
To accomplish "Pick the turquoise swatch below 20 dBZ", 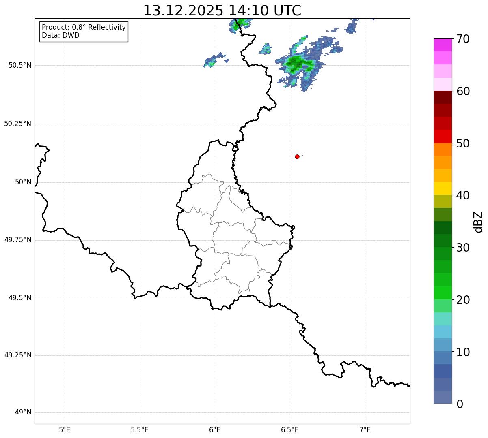I will tap(443, 319).
